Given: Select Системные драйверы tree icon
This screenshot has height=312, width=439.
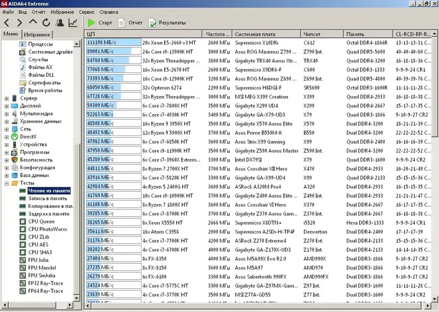Looking at the screenshot, I should (x=22, y=52).
